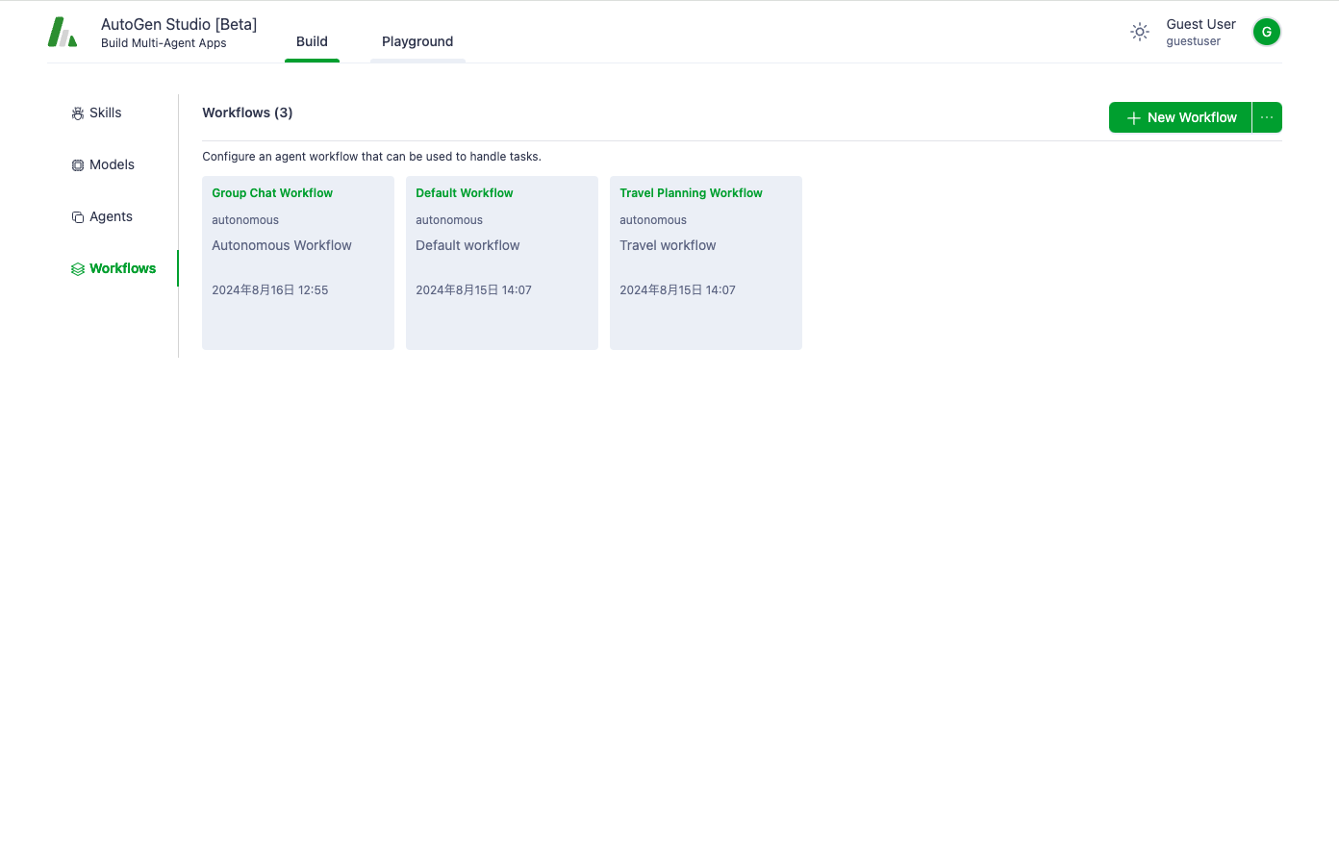Image resolution: width=1339 pixels, height=851 pixels.
Task: Click autonomous type label on Group Chat card
Action: (245, 220)
